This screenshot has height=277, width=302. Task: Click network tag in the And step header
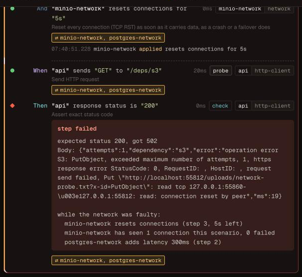pyautogui.click(x=279, y=9)
